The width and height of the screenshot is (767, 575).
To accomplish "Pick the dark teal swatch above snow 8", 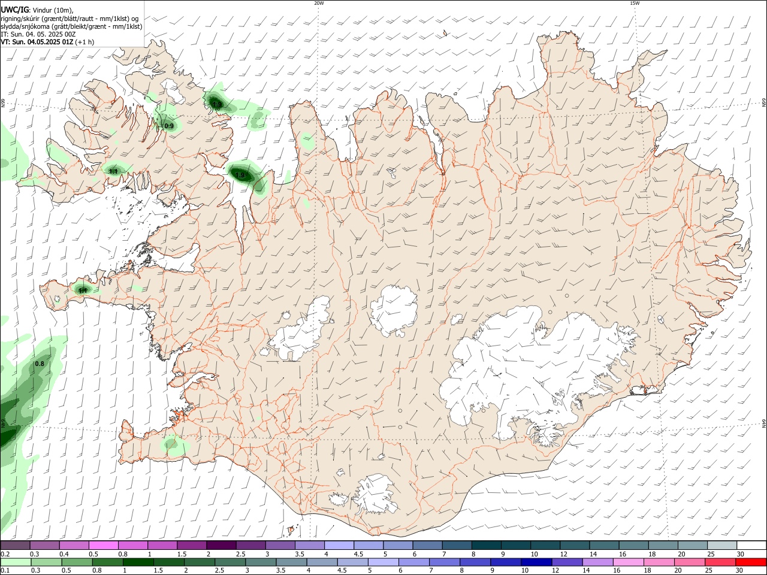I will [486, 546].
